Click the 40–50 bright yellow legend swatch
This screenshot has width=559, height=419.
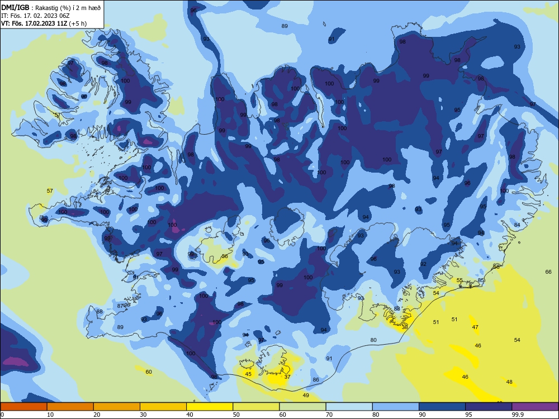(x=210, y=407)
